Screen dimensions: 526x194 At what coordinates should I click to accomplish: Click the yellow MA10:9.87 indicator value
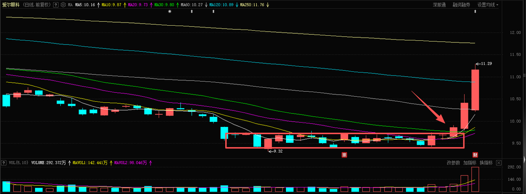click(111, 5)
